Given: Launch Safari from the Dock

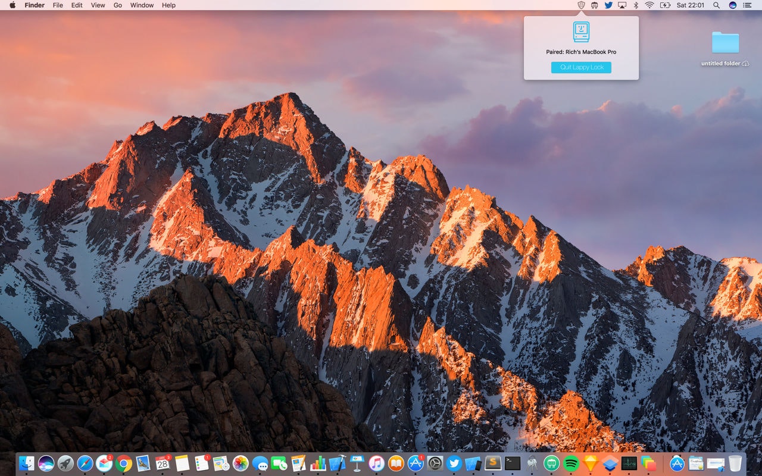Looking at the screenshot, I should coord(84,464).
